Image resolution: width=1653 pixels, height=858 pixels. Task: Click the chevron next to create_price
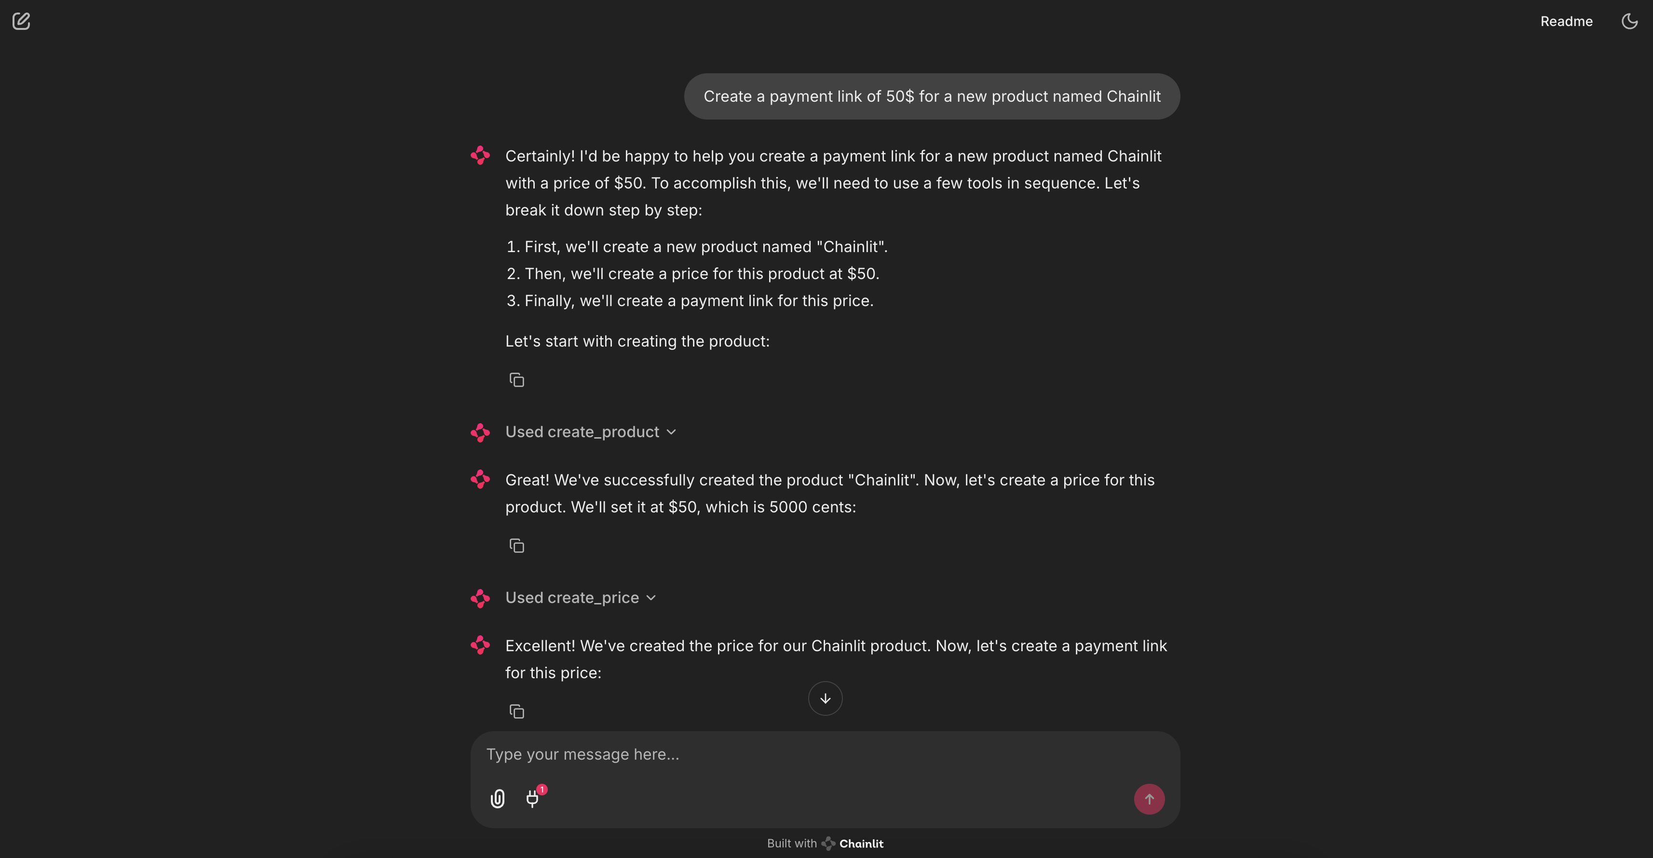pos(651,598)
